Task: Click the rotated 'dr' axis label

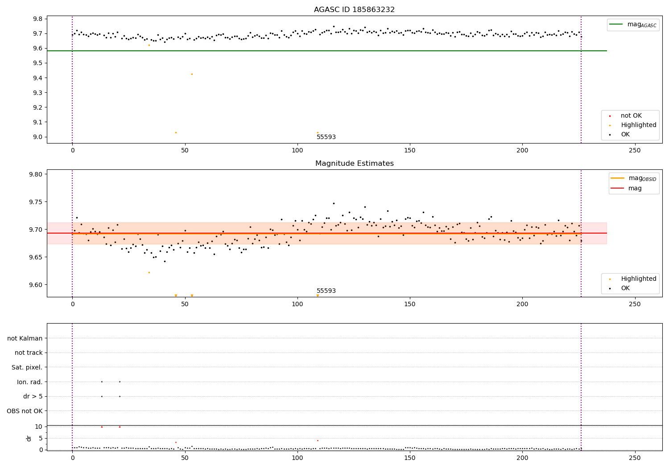Action: pos(29,438)
